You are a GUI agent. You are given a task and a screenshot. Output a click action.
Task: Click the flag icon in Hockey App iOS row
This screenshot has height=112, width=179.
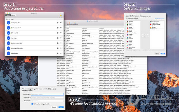pyautogui.click(x=61, y=23)
